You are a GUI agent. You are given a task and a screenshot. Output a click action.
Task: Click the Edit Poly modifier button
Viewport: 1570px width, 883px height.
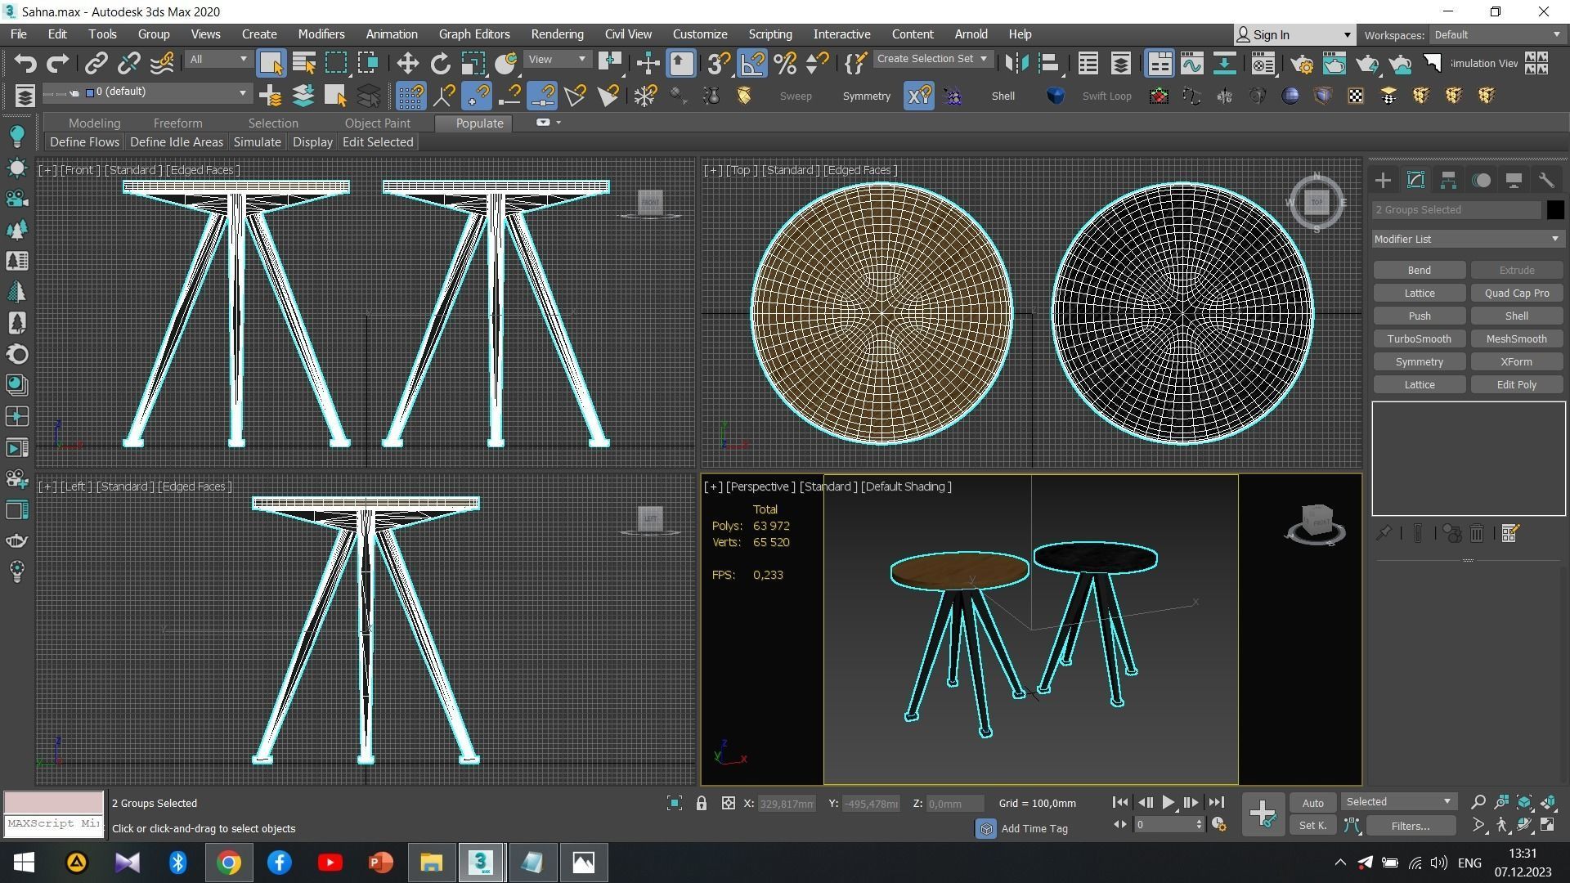(x=1516, y=384)
